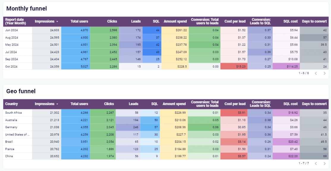Go to previous page in Monthly funnel table

316,73
